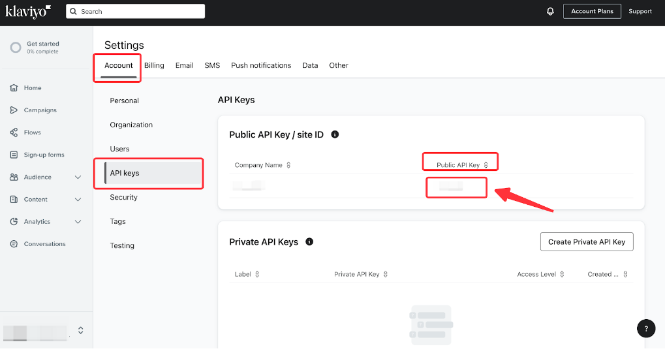The width and height of the screenshot is (665, 353).
Task: Click the Home house icon
Action: pos(14,88)
